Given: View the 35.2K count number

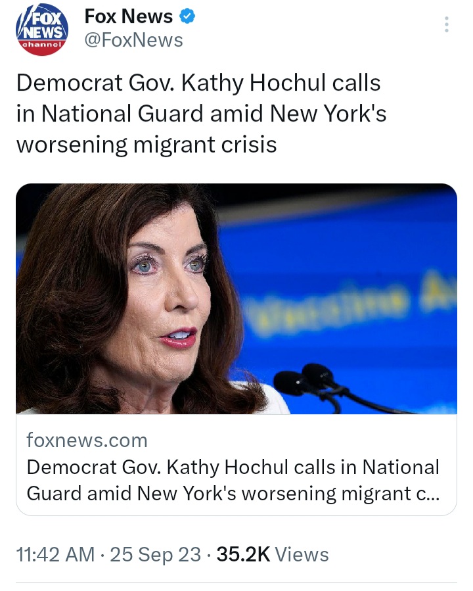Looking at the screenshot, I should pos(243,554).
